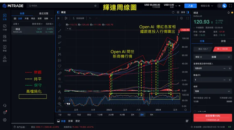
Task: Open 模擬交易 demo account dropdown
Action: coord(207,6)
